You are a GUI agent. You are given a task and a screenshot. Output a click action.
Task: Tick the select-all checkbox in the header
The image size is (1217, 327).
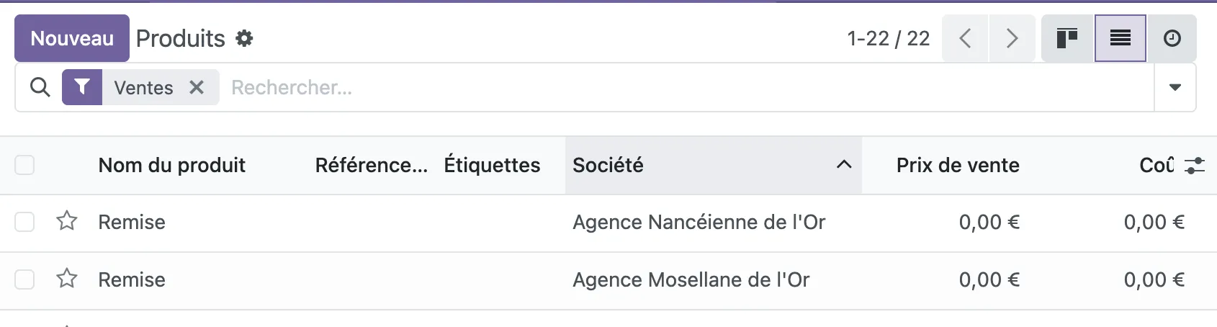click(24, 165)
